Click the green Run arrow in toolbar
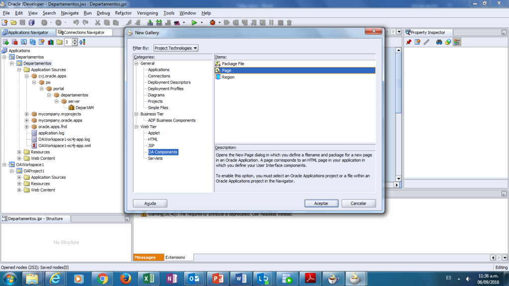Image resolution: width=509 pixels, height=286 pixels. tap(194, 22)
